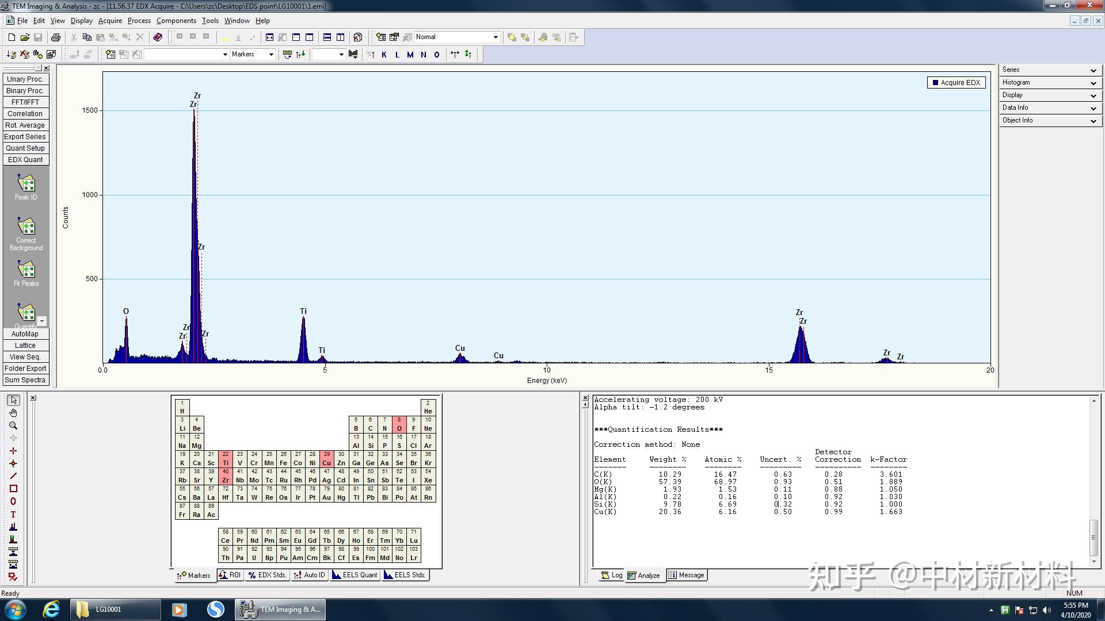Toggle K-line markers in toolbar
This screenshot has width=1105, height=621.
click(384, 55)
